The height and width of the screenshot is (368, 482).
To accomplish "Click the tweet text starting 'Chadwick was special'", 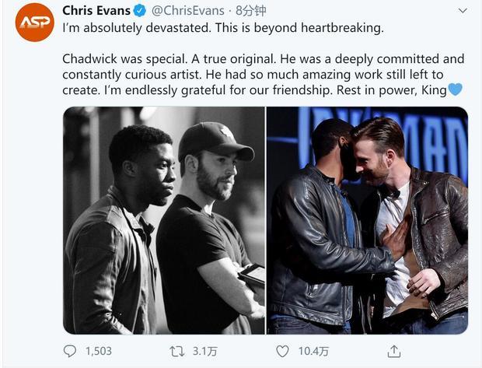I will tap(263, 75).
